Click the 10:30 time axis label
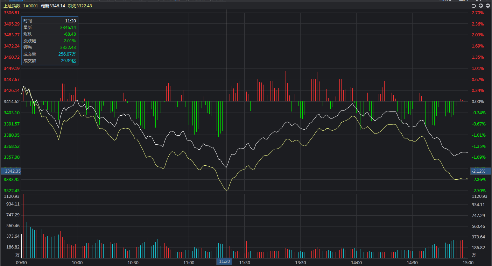 (x=133, y=263)
